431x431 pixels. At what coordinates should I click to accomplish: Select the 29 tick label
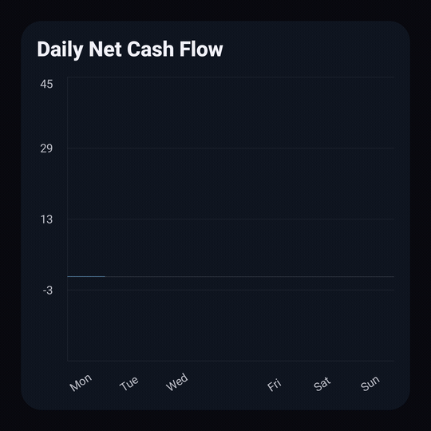point(46,148)
